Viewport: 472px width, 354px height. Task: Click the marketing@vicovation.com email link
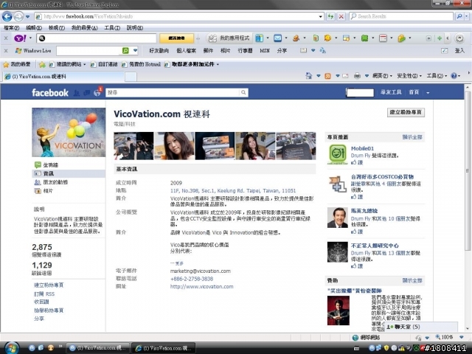[x=201, y=271]
